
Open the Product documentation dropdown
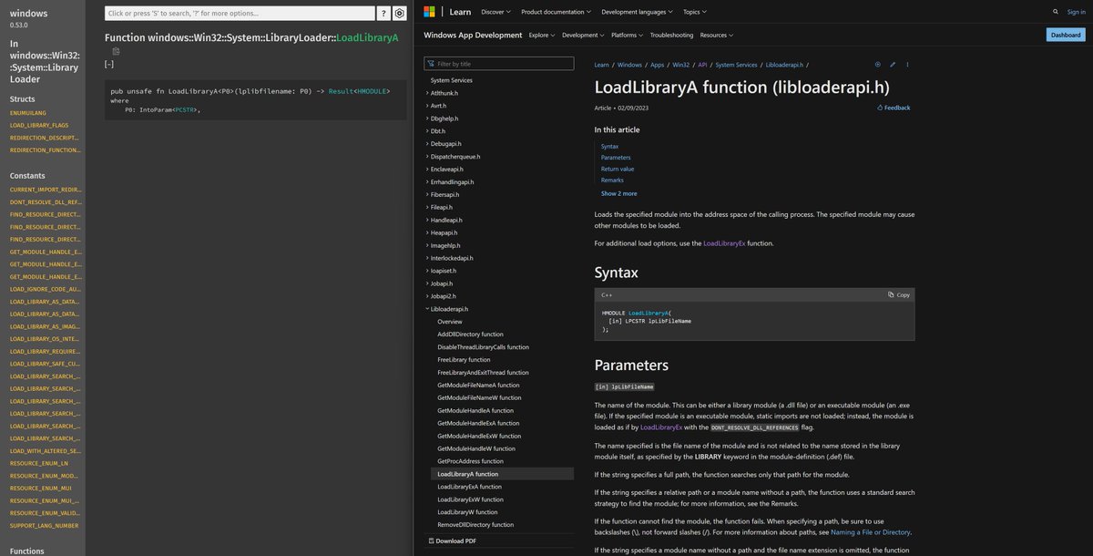pos(556,12)
